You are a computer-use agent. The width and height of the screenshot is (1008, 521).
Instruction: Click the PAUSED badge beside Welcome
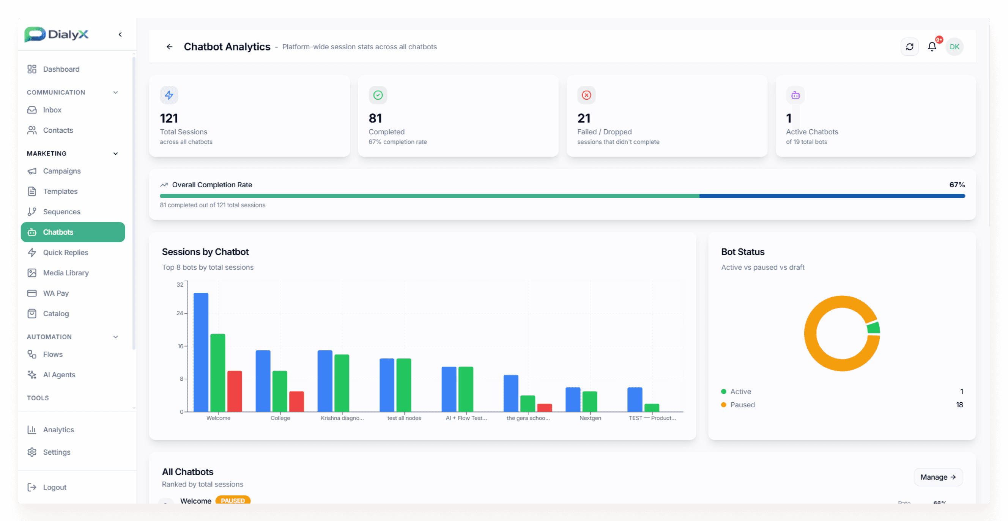click(233, 500)
